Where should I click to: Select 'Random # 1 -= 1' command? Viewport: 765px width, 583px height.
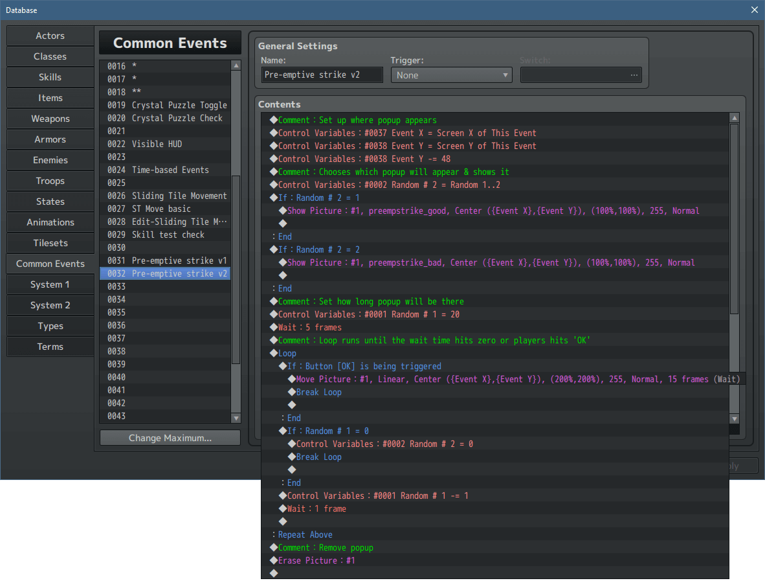coord(495,496)
